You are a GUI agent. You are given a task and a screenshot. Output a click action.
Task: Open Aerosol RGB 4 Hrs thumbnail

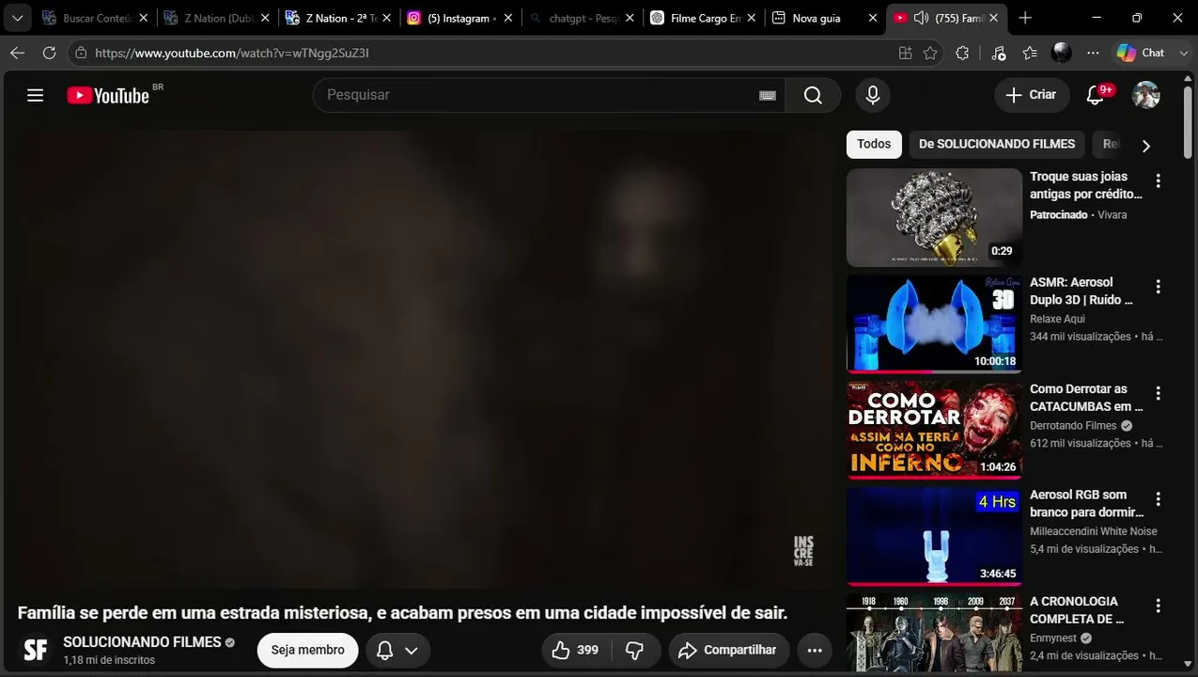(x=934, y=536)
